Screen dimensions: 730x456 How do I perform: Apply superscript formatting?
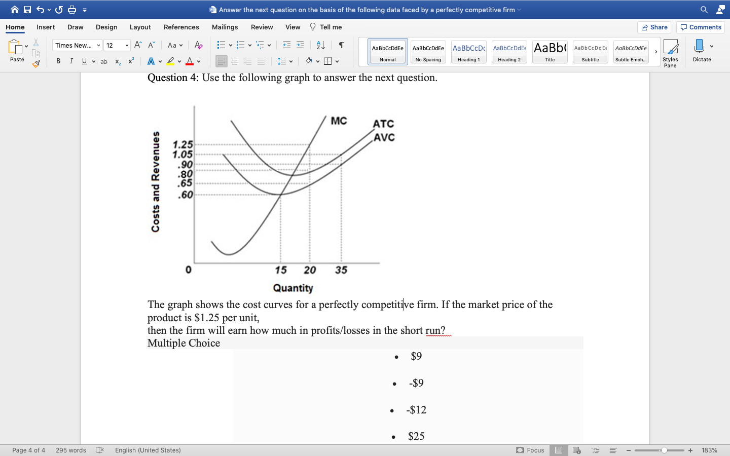(131, 61)
